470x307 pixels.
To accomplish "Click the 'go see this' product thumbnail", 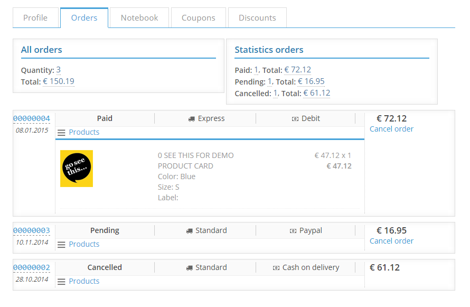I will 77,169.
